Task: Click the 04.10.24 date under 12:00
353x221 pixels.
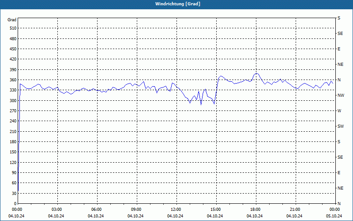Action: (175, 216)
